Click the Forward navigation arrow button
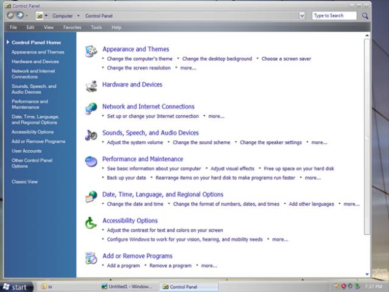The height and width of the screenshot is (292, 389). [20, 16]
